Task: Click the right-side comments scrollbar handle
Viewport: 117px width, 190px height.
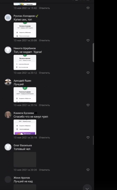Action: [93, 52]
